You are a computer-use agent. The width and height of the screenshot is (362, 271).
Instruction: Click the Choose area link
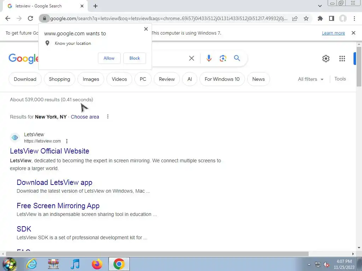click(85, 117)
